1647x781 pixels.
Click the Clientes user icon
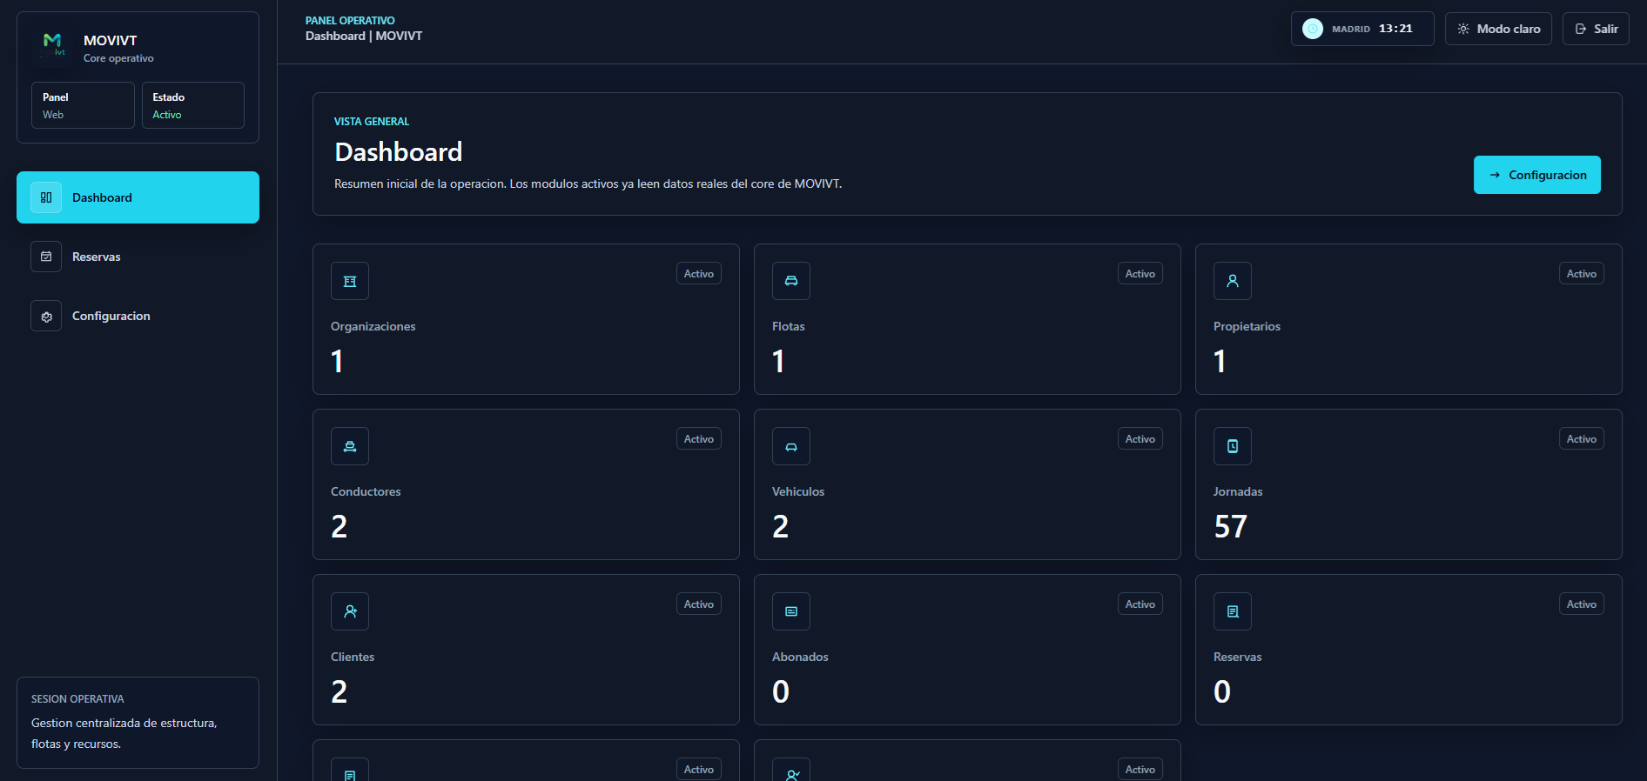click(350, 611)
